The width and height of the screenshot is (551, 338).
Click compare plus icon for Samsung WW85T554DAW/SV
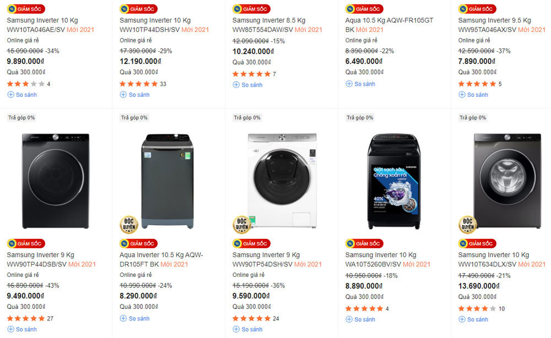[236, 85]
